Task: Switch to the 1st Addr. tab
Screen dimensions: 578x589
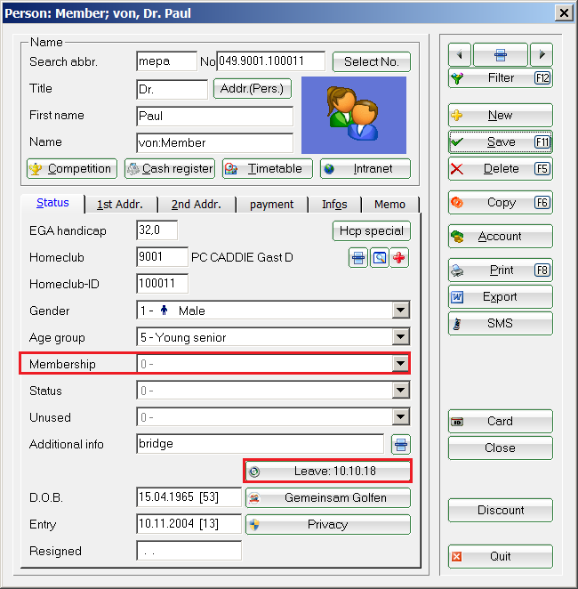Action: [x=120, y=205]
